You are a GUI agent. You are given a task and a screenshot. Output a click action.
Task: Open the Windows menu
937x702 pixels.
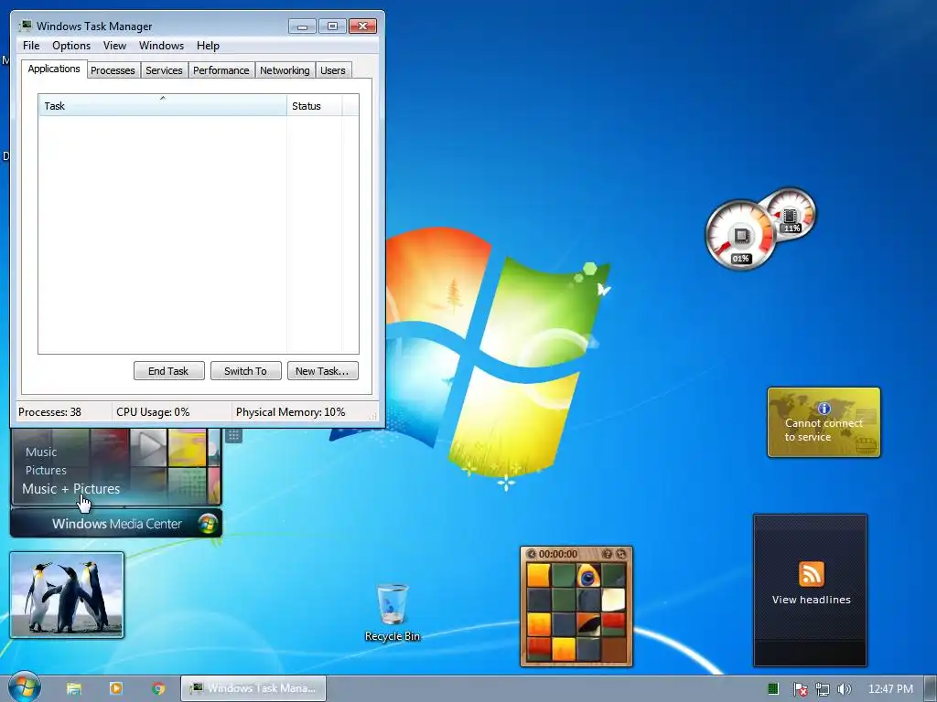point(161,46)
